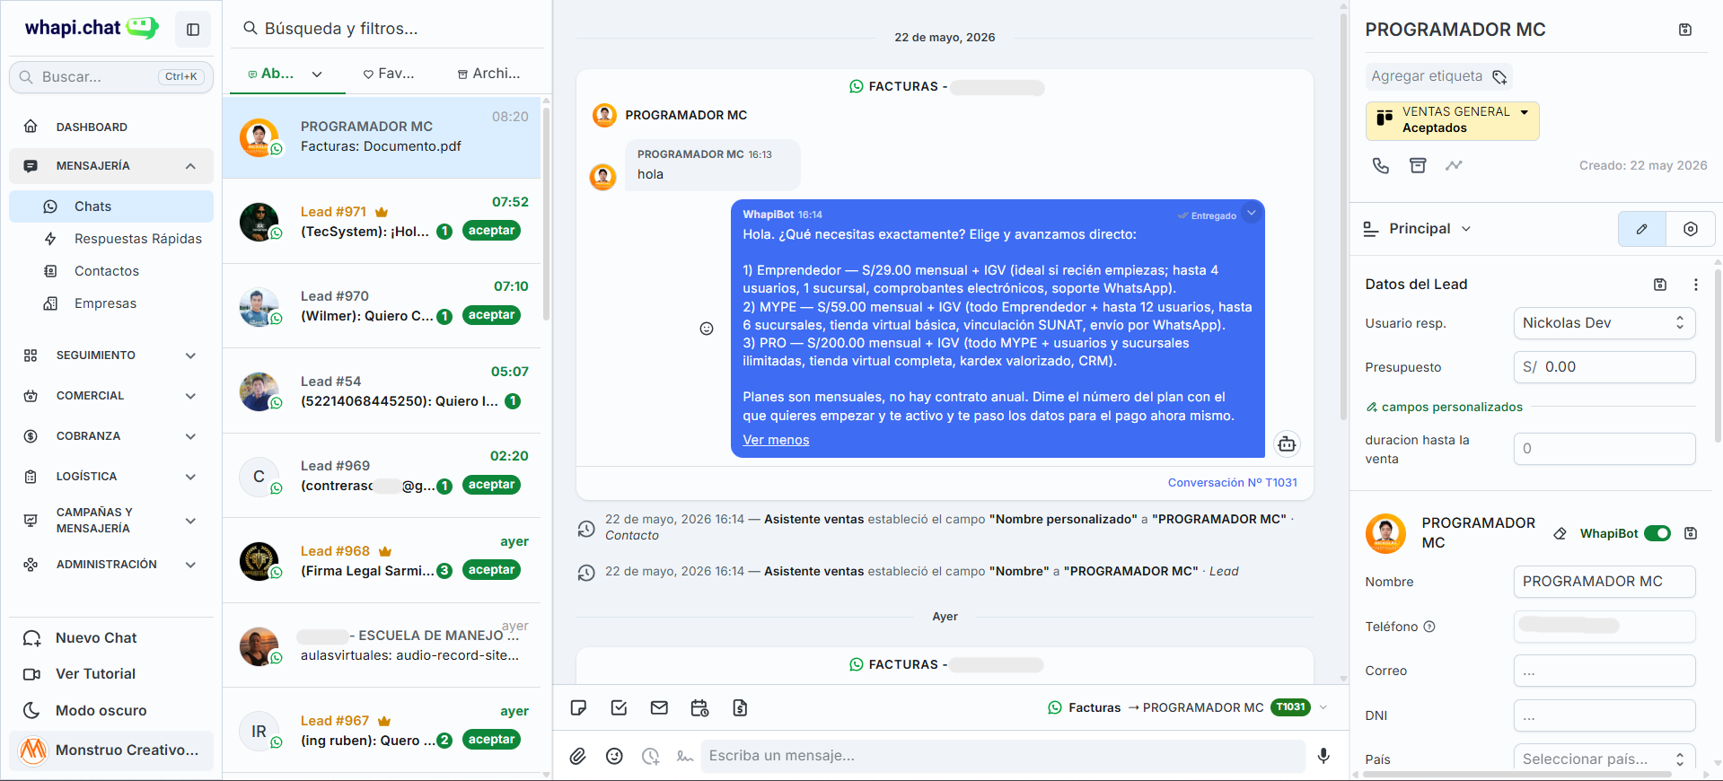Expand the channel selector chevron beside T1031
Image resolution: width=1723 pixels, height=781 pixels.
click(x=1323, y=707)
